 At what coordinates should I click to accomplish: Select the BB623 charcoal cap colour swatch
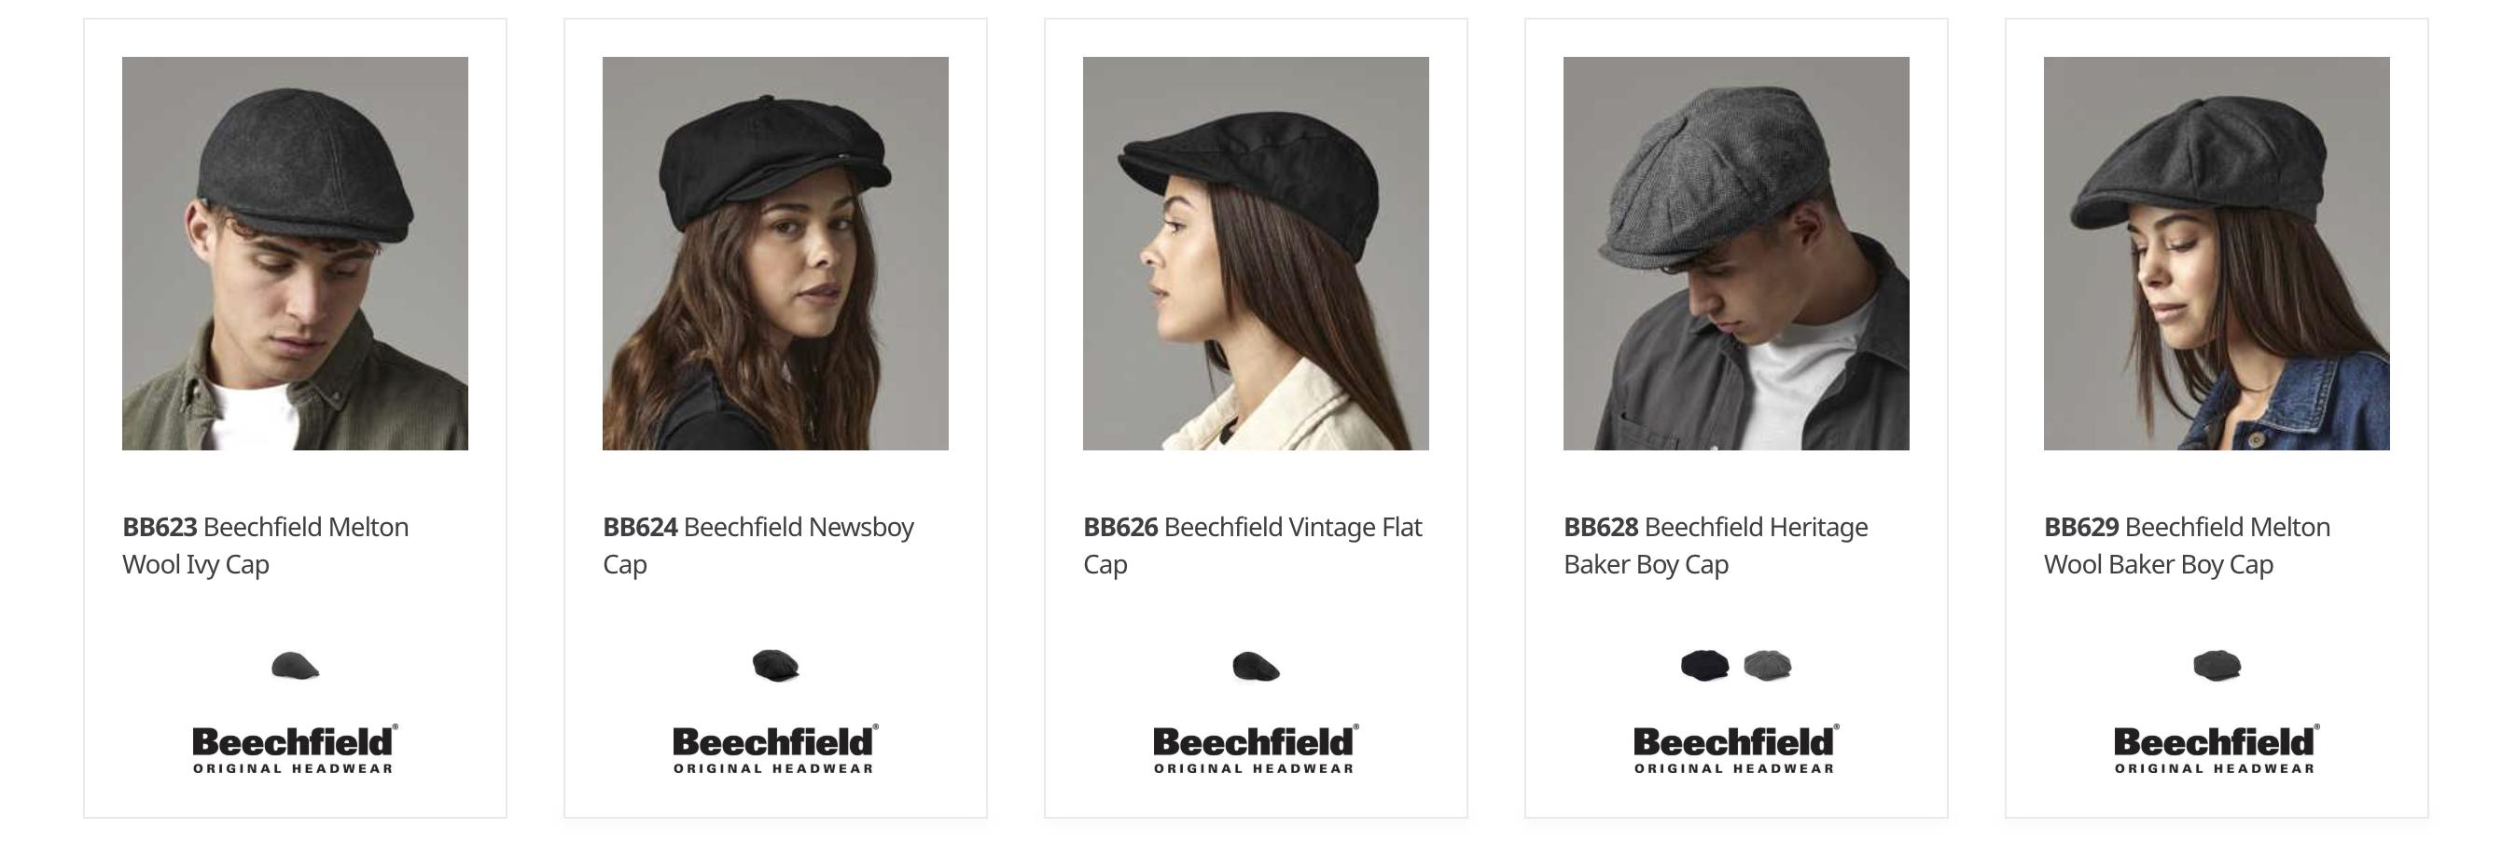click(x=296, y=666)
